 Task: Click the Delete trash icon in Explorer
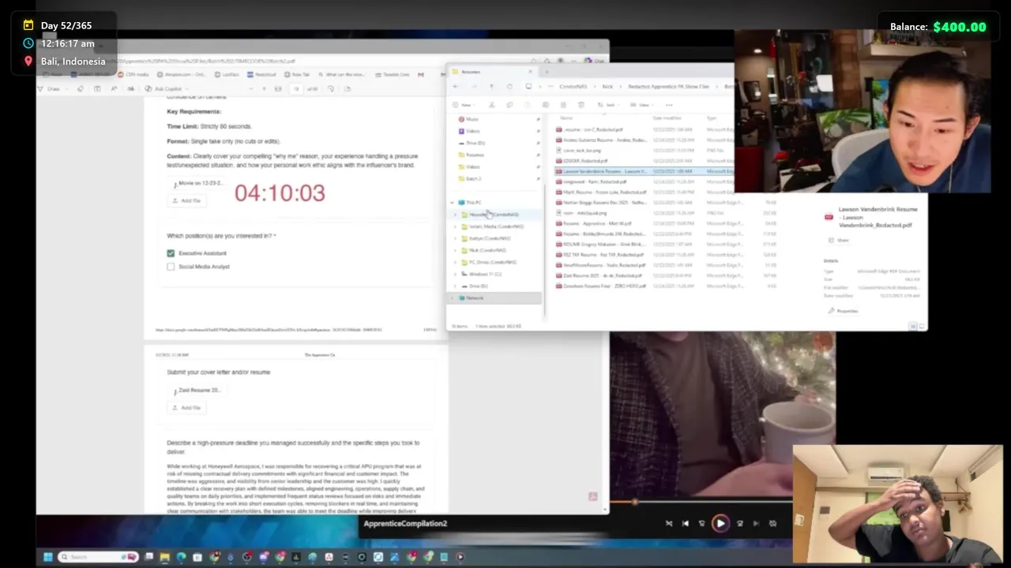581,105
